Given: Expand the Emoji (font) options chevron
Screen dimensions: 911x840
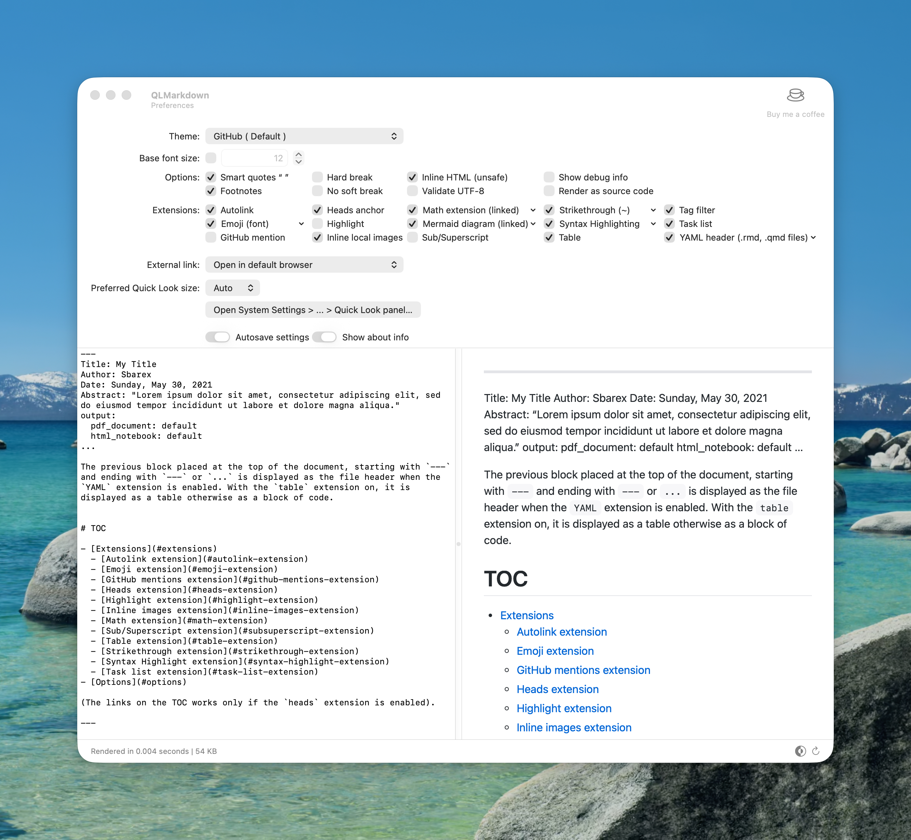Looking at the screenshot, I should 301,223.
